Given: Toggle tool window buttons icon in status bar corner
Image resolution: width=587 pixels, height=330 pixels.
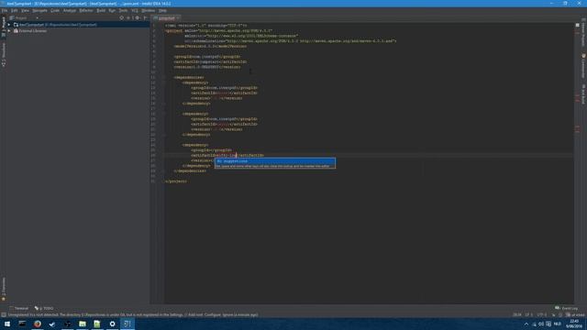Looking at the screenshot, I should [4, 315].
